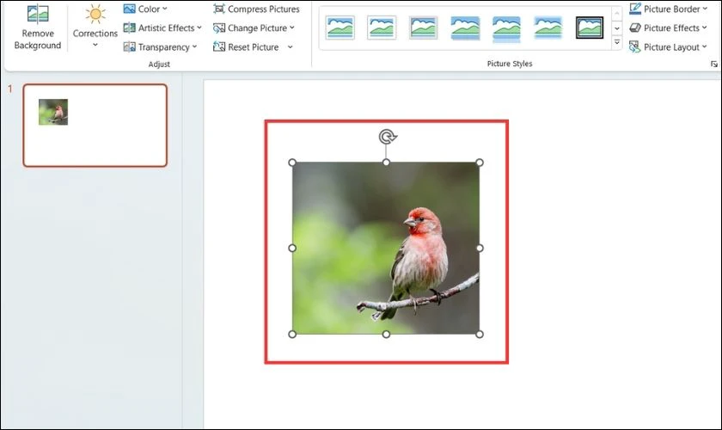Click the top-middle resize handle of the picture

pyautogui.click(x=386, y=163)
